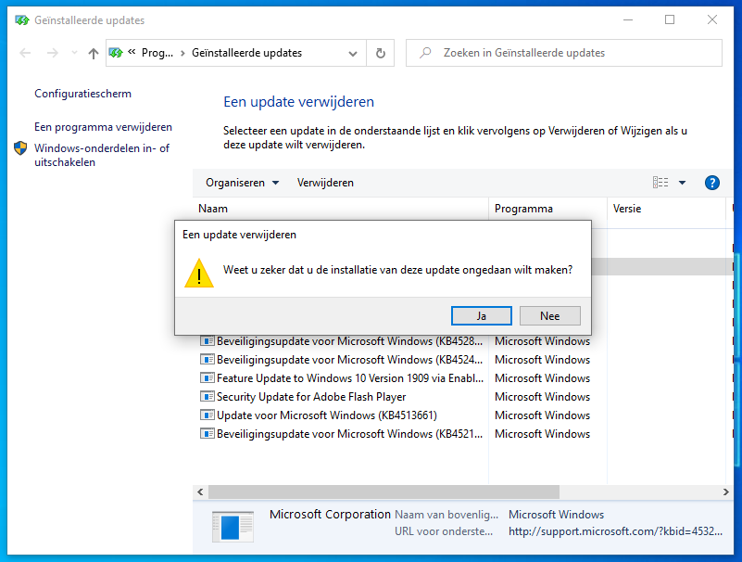Viewport: 742px width, 562px height.
Task: Click the refresh button in address bar
Action: [x=380, y=53]
